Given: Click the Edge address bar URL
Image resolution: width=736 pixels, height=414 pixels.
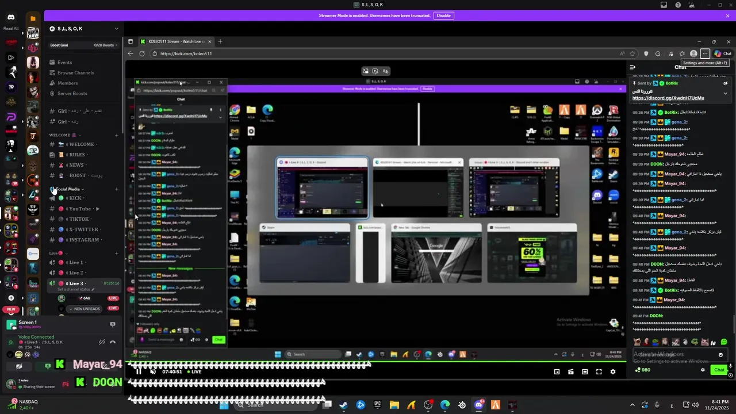Looking at the screenshot, I should (186, 53).
